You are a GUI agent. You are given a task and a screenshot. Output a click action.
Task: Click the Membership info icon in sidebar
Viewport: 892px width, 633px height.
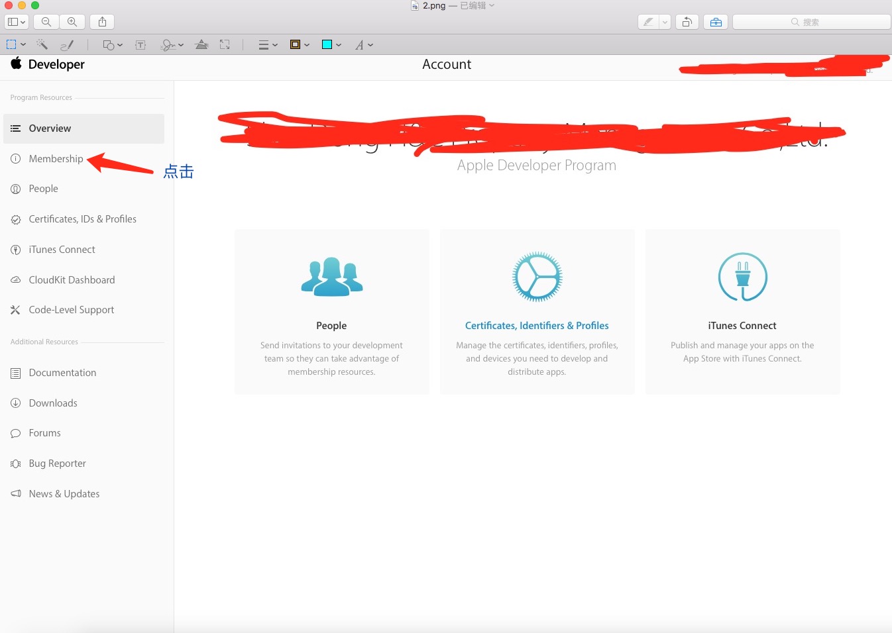[16, 159]
